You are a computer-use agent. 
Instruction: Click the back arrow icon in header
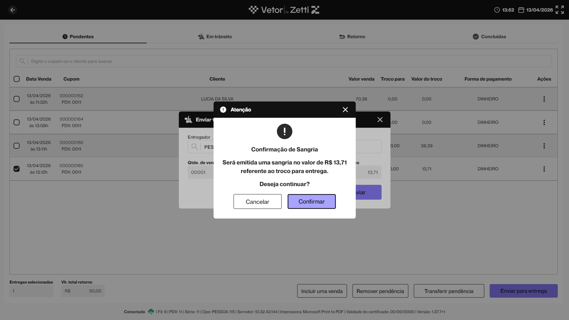pyautogui.click(x=12, y=10)
